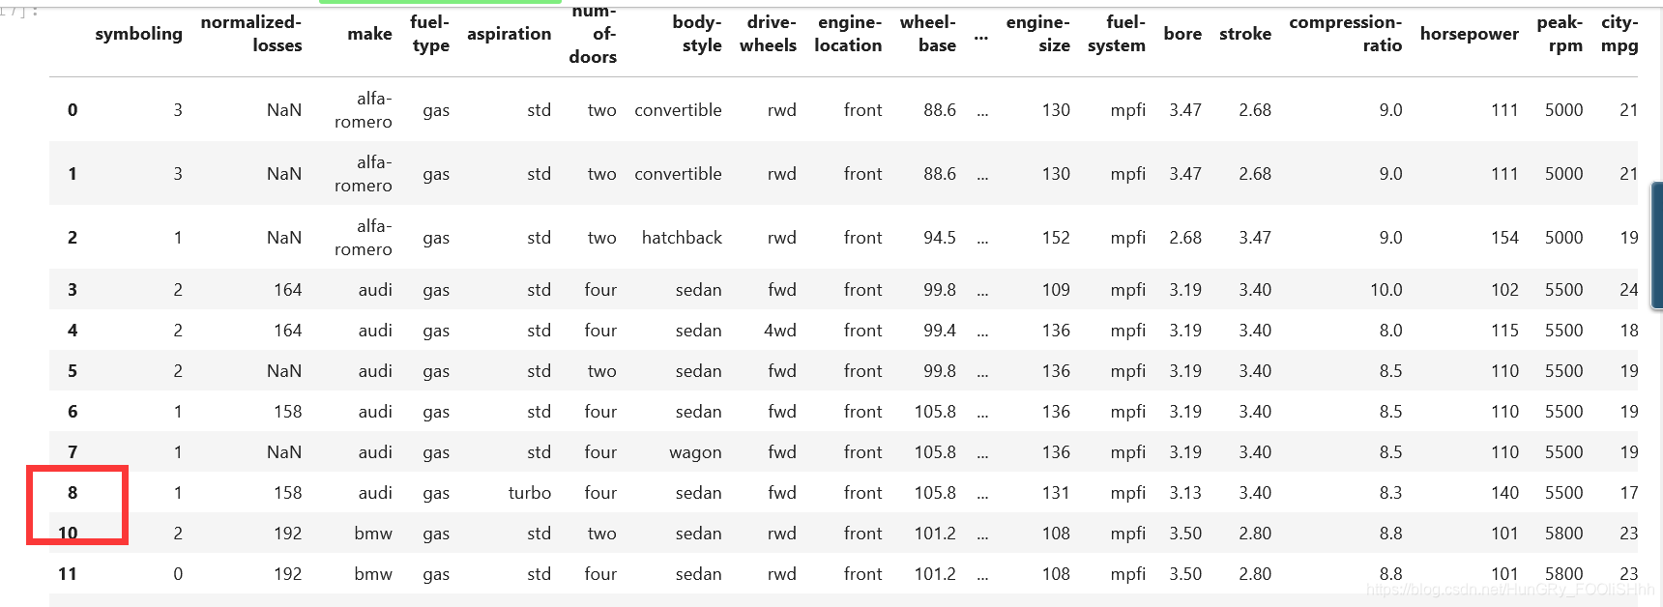The height and width of the screenshot is (607, 1663).
Task: Click the city-mpg column header
Action: pos(1619,34)
